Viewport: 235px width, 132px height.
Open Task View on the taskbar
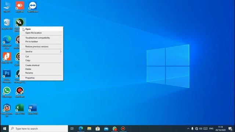72,129
